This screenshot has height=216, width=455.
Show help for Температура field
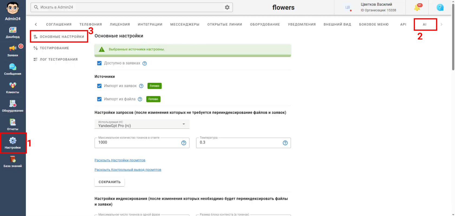285,143
